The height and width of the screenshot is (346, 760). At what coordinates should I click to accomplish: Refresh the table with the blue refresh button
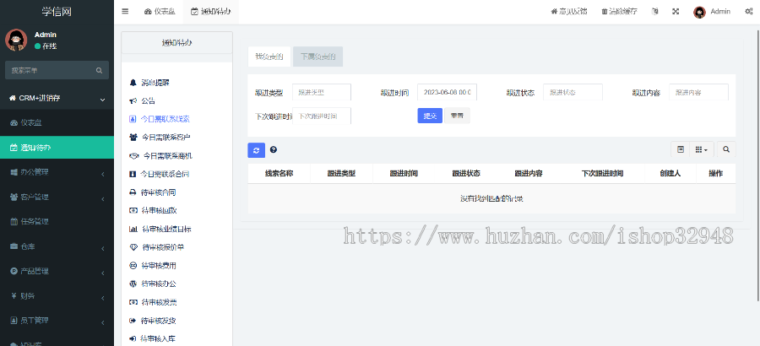257,149
